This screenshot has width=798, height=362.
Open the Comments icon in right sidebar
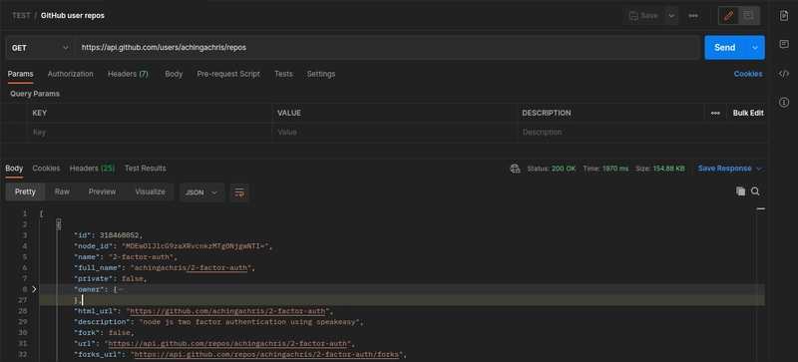pos(784,44)
